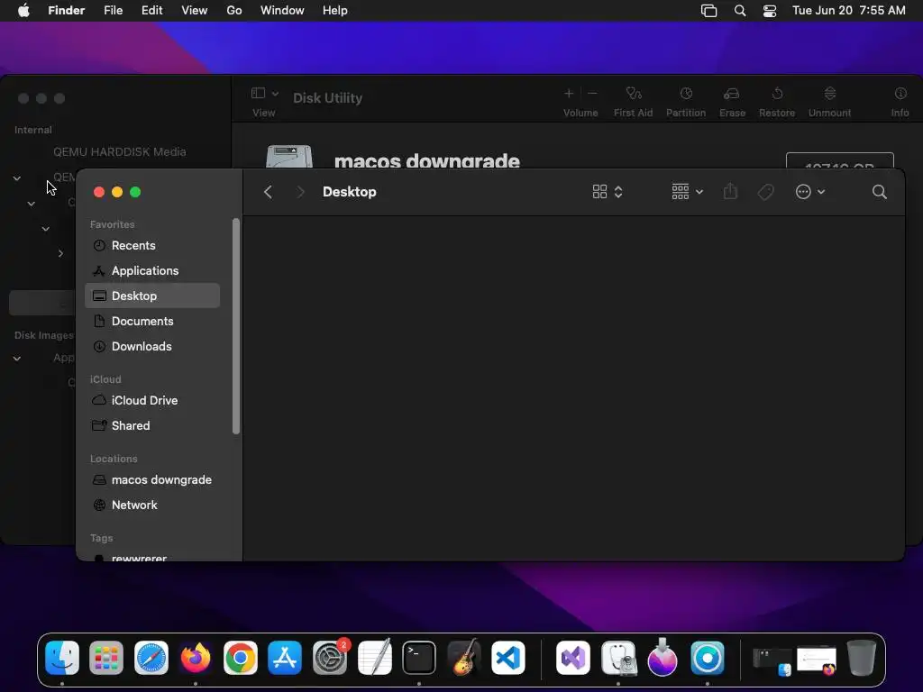Click Finder Edit Tags icon
The width and height of the screenshot is (923, 692).
coord(765,192)
